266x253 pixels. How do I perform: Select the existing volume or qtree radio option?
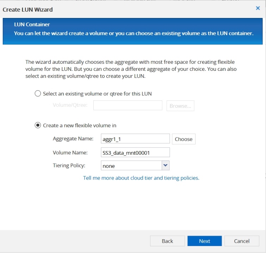click(x=38, y=94)
